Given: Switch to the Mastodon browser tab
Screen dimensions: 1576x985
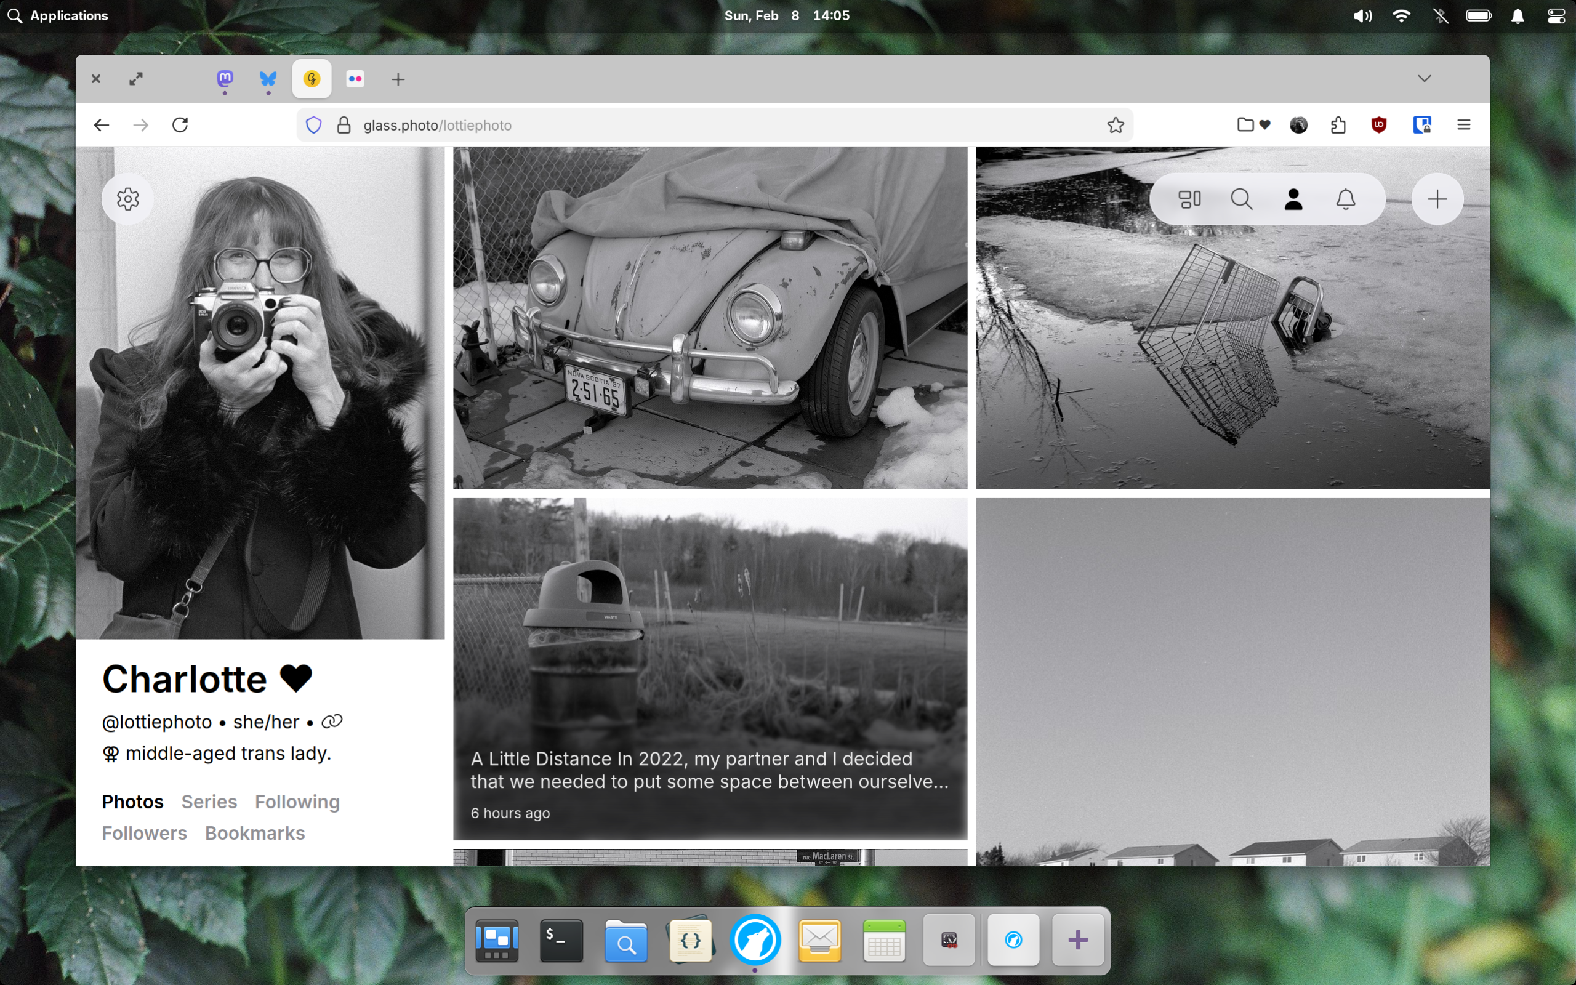Looking at the screenshot, I should [x=225, y=79].
